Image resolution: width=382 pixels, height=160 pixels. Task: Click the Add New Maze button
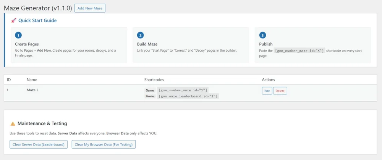tap(90, 8)
